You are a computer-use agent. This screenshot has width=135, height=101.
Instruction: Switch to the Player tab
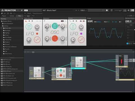coord(4,16)
